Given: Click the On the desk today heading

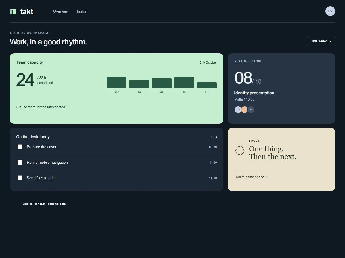Looking at the screenshot, I should 33,137.
